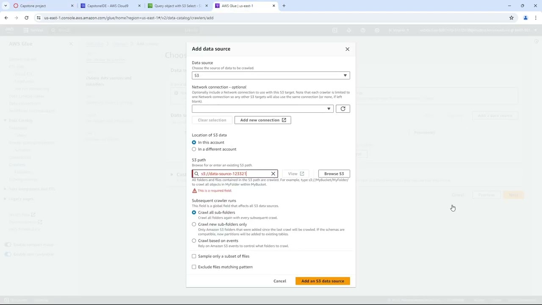Click the Clear selection button

click(x=212, y=120)
